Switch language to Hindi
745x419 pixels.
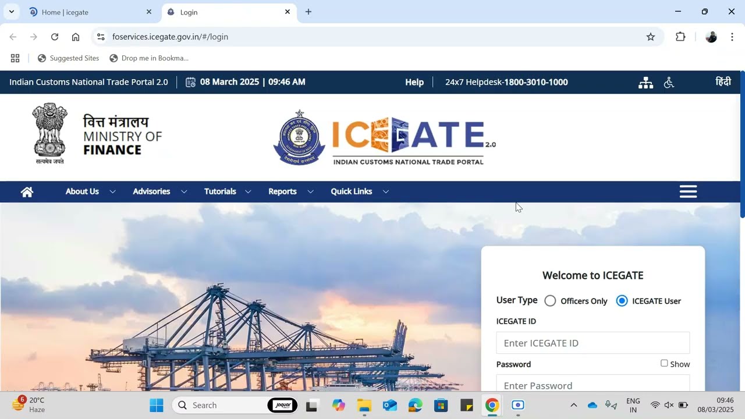(x=723, y=82)
